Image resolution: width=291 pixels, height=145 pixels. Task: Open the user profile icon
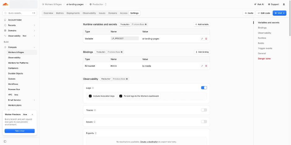[284, 4]
